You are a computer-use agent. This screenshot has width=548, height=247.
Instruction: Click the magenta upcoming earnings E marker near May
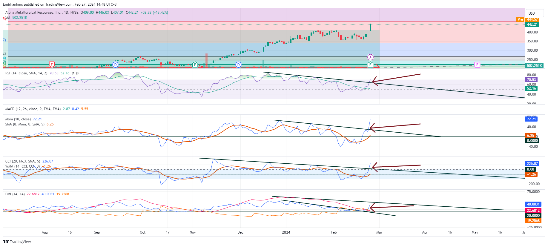pos(477,65)
